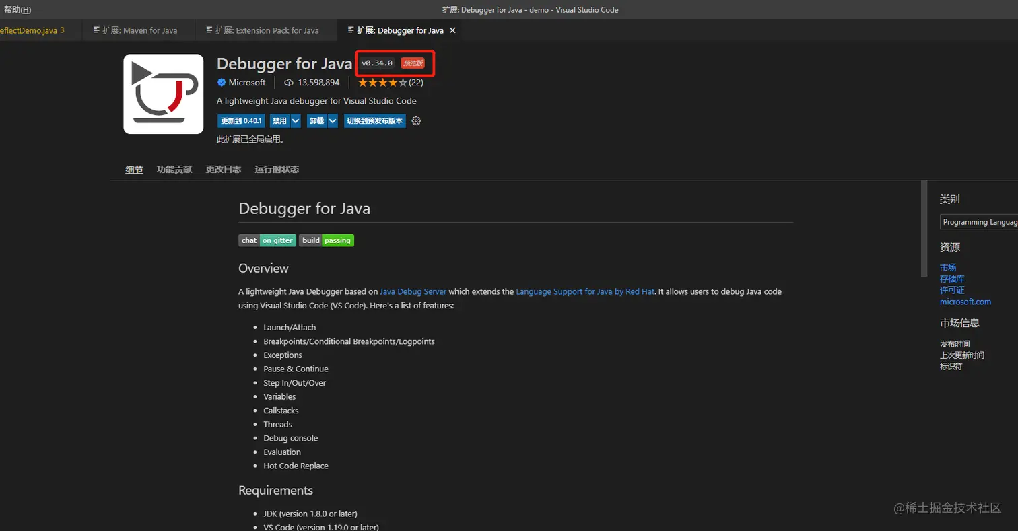Click the 'Debug console' feature item
This screenshot has width=1018, height=531.
coord(290,438)
